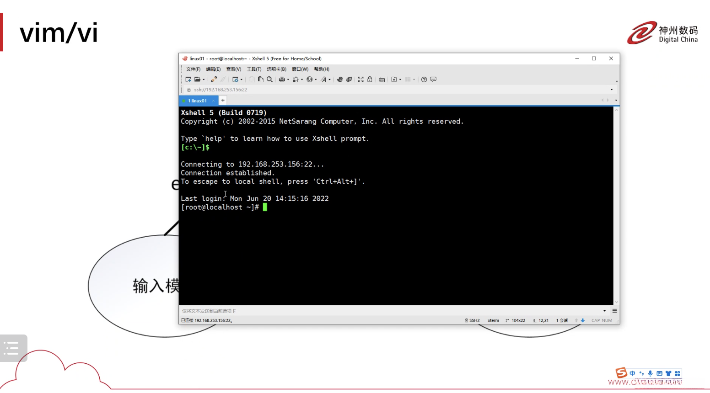This screenshot has width=710, height=393.
Task: Click the Sogou microphone voice input icon
Action: (650, 373)
